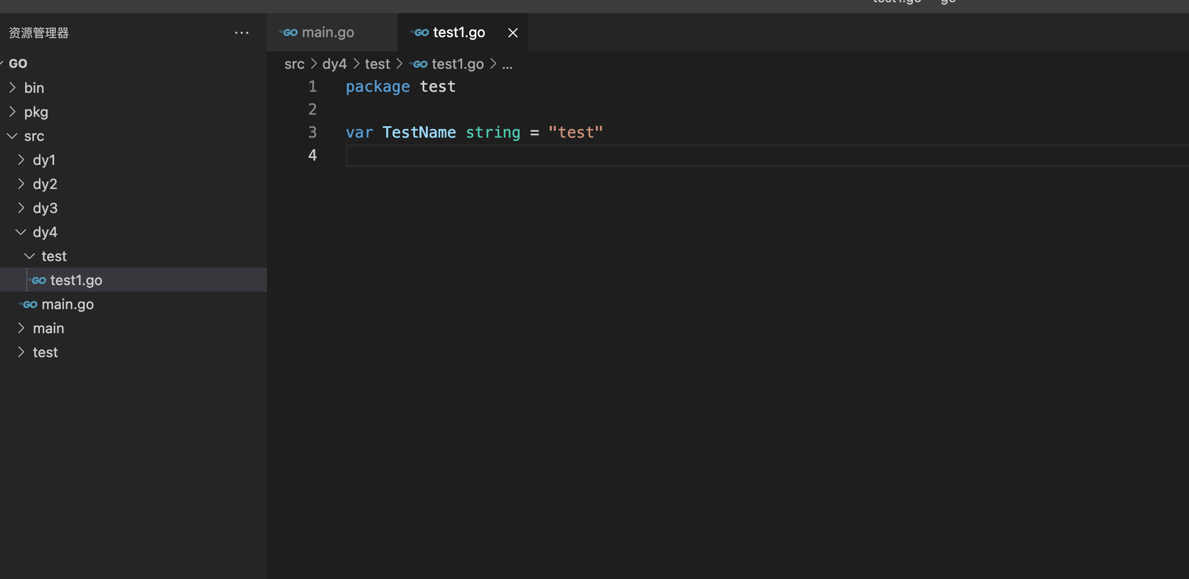Viewport: 1189px width, 579px height.
Task: Click the Go file icon beside main.go in explorer
Action: [28, 304]
